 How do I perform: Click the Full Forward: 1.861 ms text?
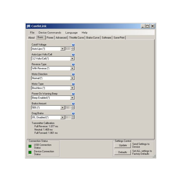coord(46,133)
